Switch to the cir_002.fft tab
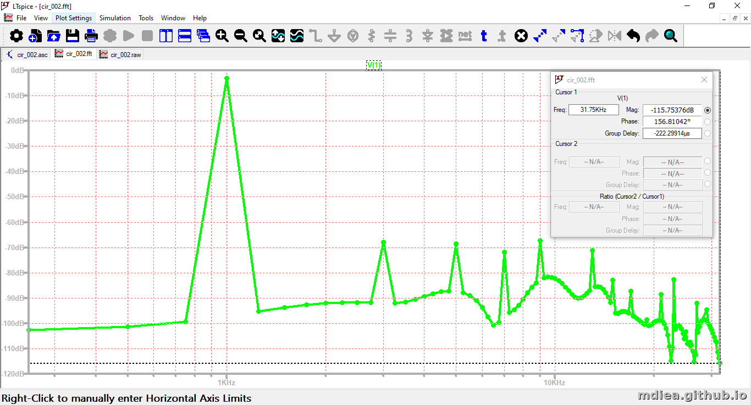This screenshot has width=751, height=405. (x=74, y=54)
